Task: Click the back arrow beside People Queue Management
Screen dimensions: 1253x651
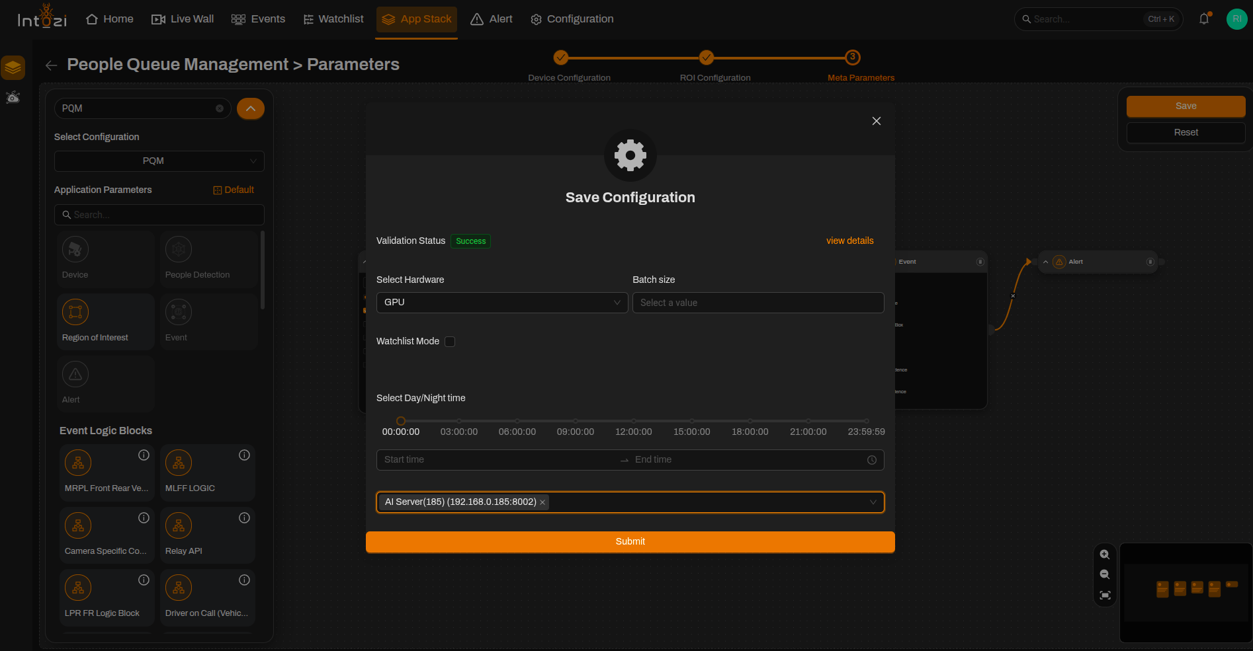Action: [51, 65]
